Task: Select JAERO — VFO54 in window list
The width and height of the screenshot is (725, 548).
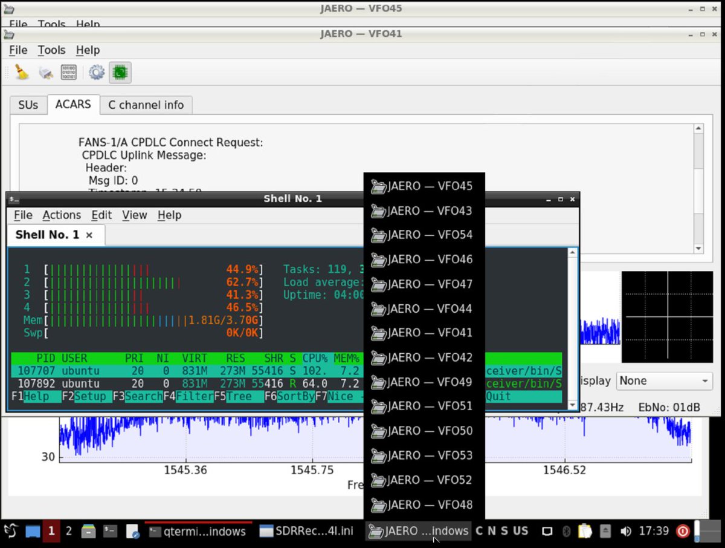Action: (x=424, y=235)
